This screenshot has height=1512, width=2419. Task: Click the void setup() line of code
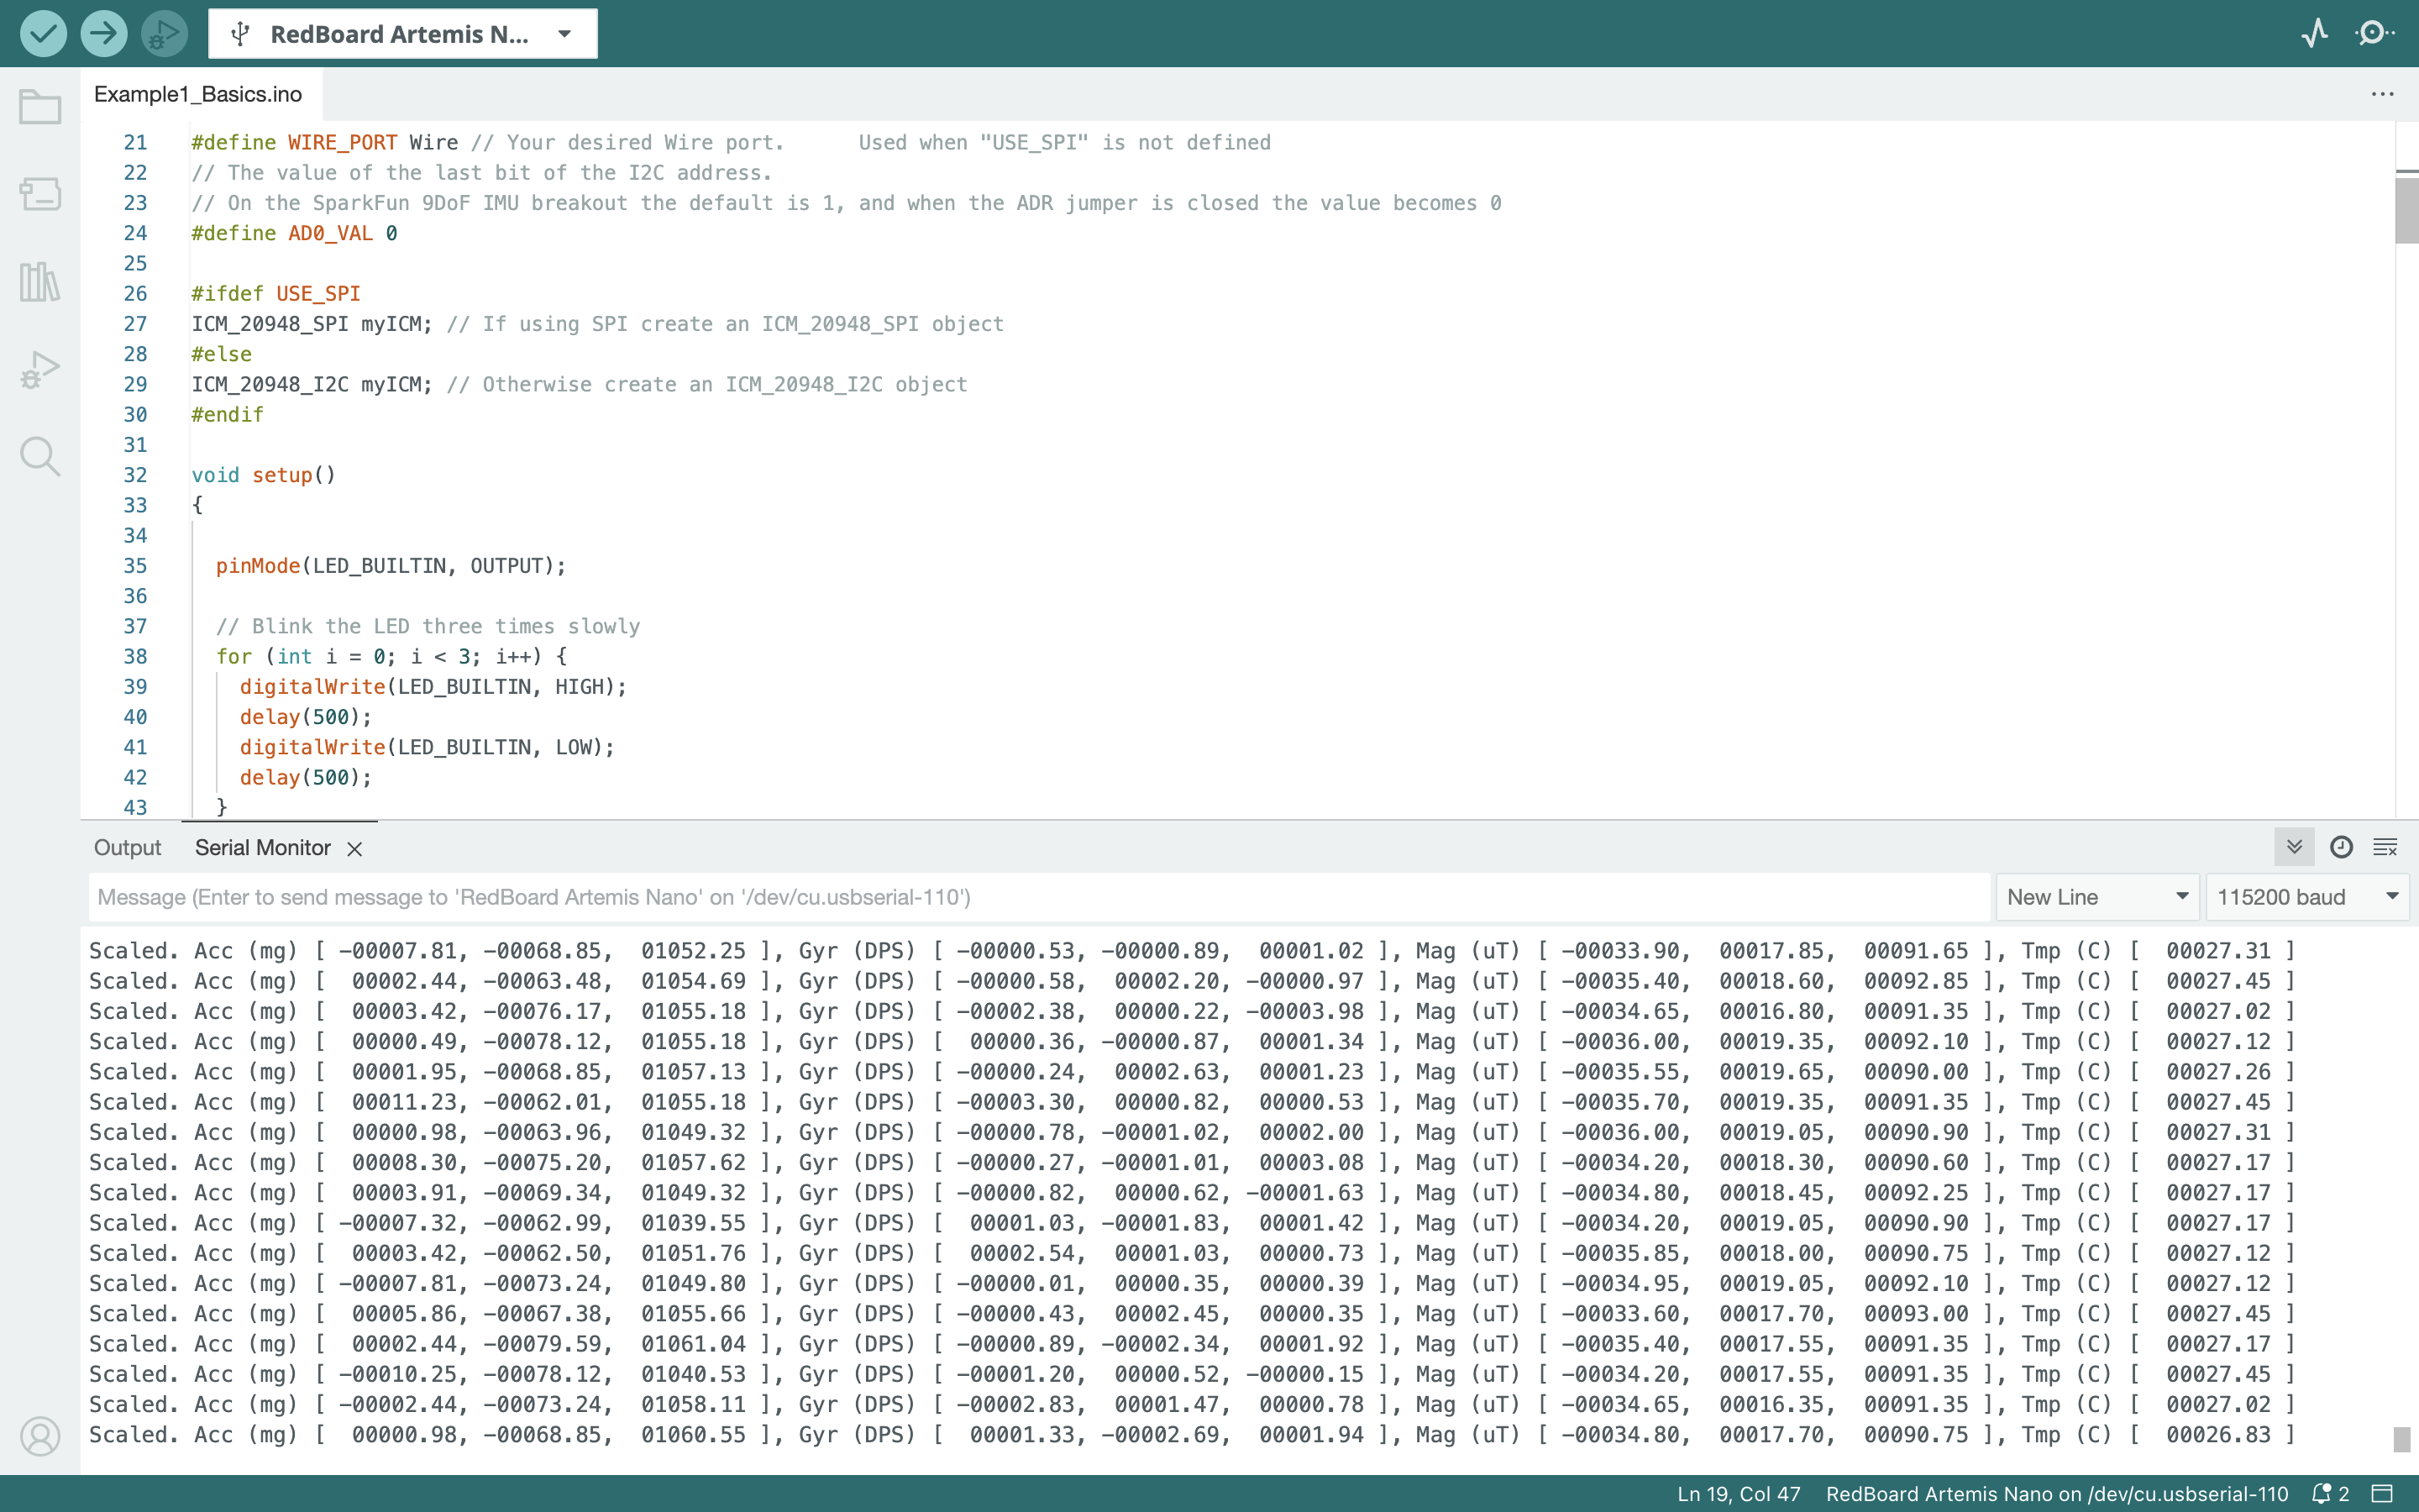click(264, 475)
